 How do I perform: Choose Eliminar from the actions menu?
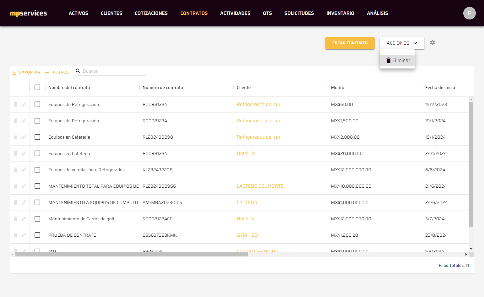397,60
